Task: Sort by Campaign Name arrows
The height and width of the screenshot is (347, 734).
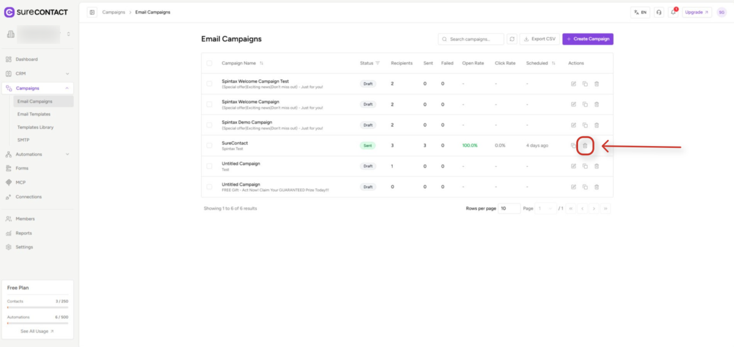Action: tap(262, 63)
